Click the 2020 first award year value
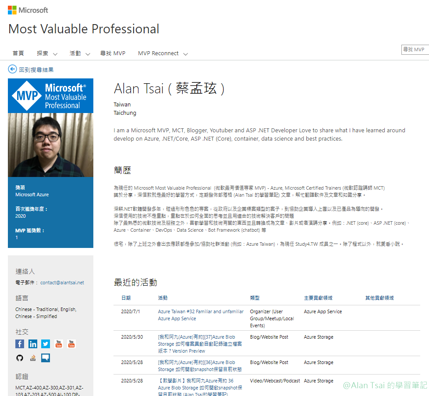Viewport: 429px width, 396px height. [x=21, y=216]
